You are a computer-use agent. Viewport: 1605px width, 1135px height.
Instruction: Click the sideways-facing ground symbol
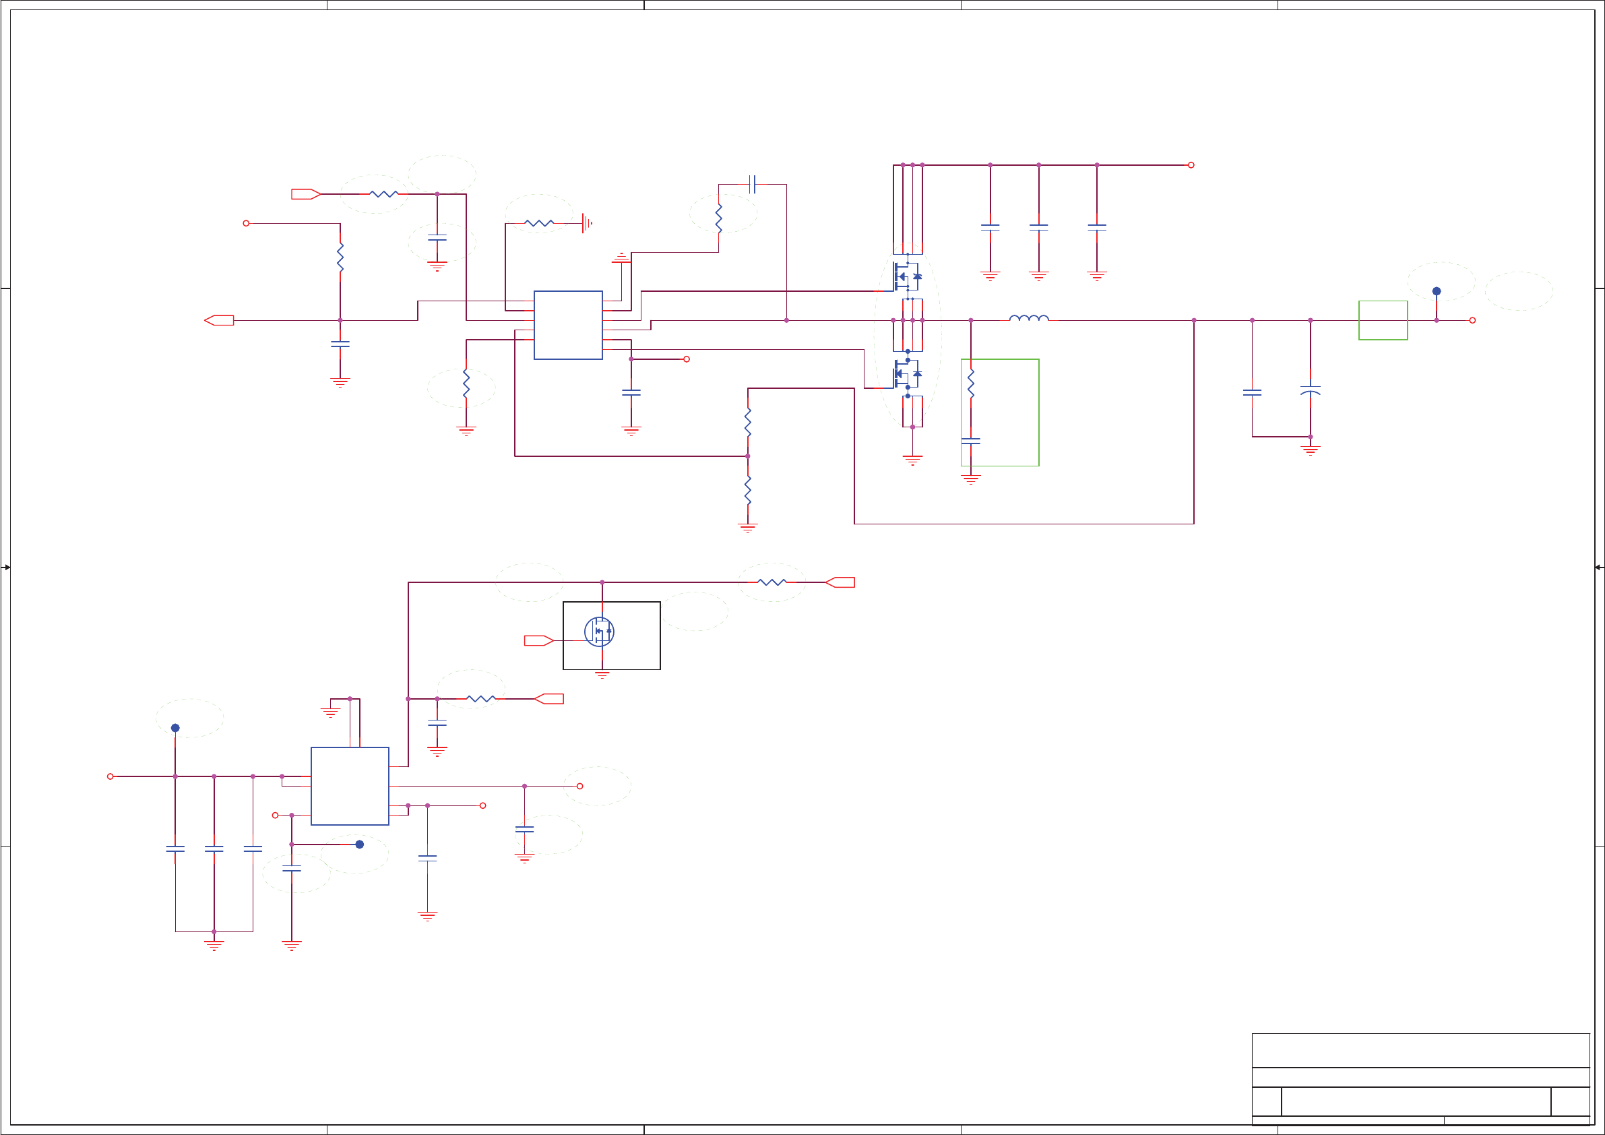pyautogui.click(x=587, y=223)
